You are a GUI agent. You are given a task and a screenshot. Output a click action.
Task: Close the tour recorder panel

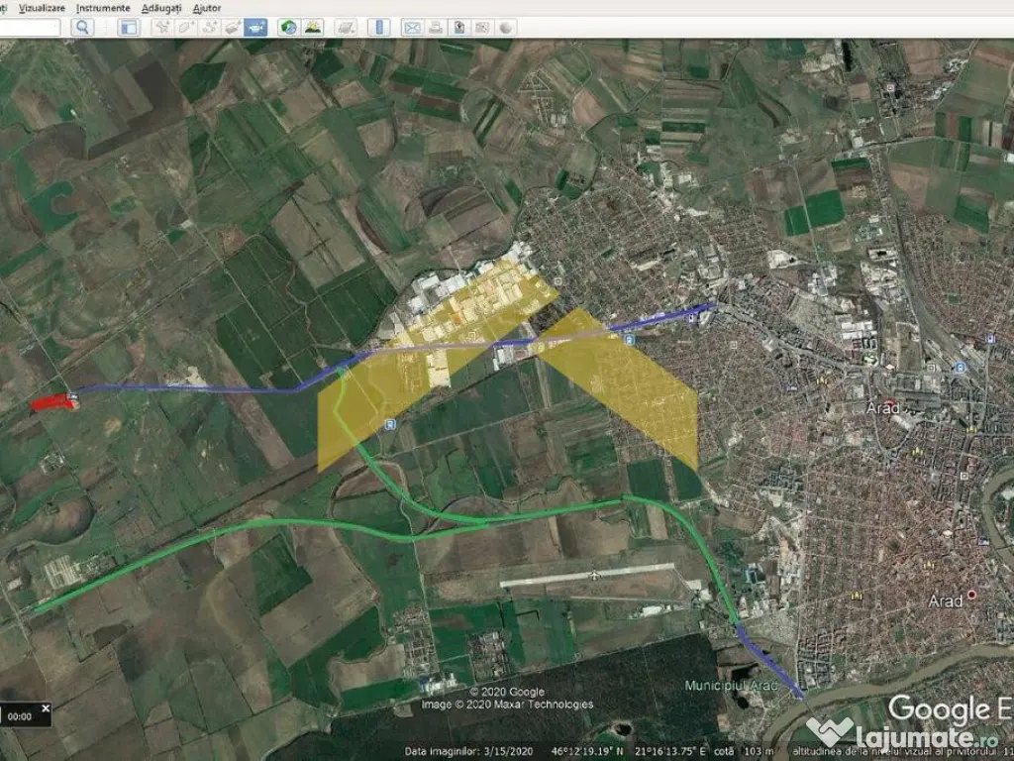(45, 707)
